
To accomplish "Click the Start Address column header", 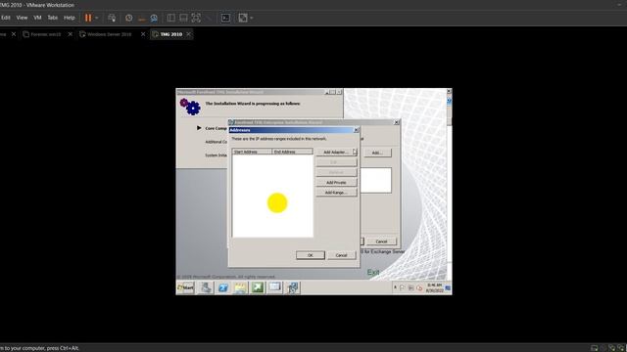I will (x=253, y=152).
